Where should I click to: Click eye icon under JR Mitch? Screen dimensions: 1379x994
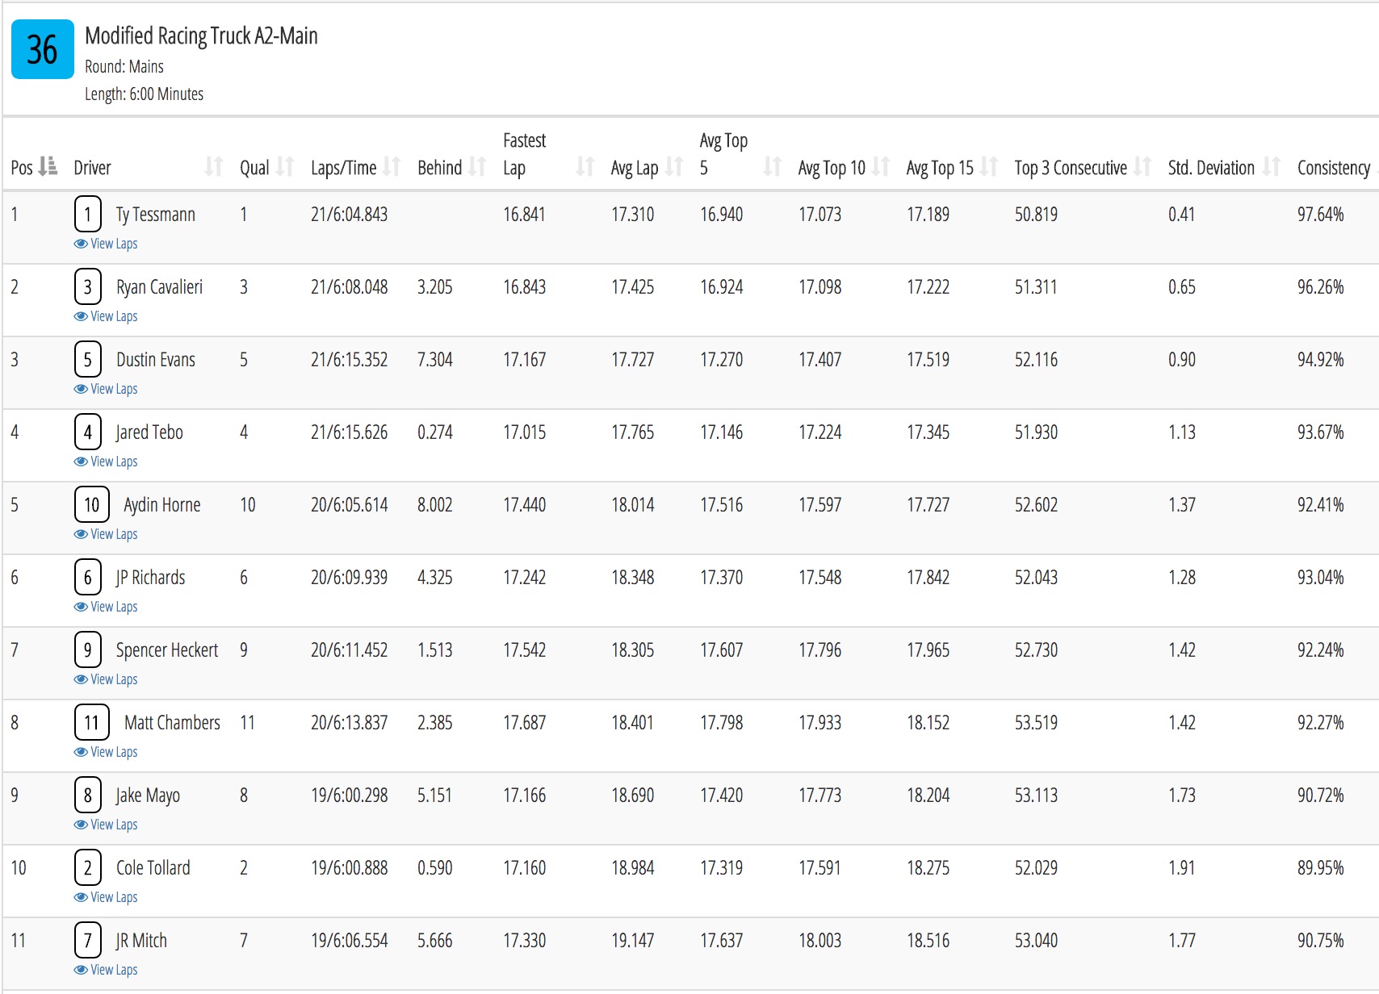[81, 970]
